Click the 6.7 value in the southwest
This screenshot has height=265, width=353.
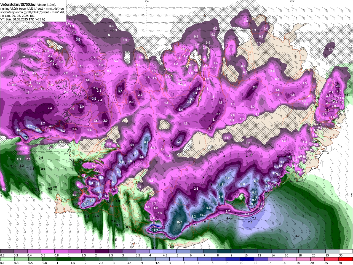pyautogui.click(x=86, y=204)
